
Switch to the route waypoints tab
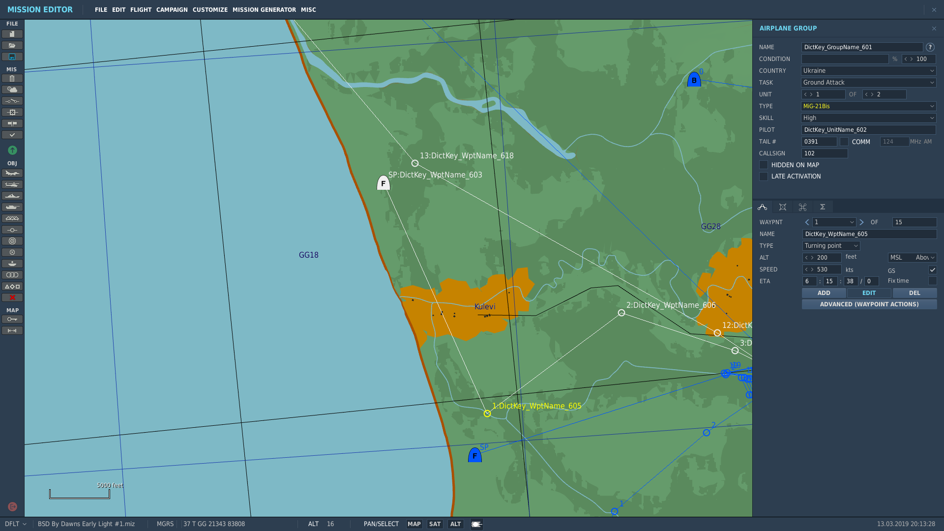tap(763, 207)
